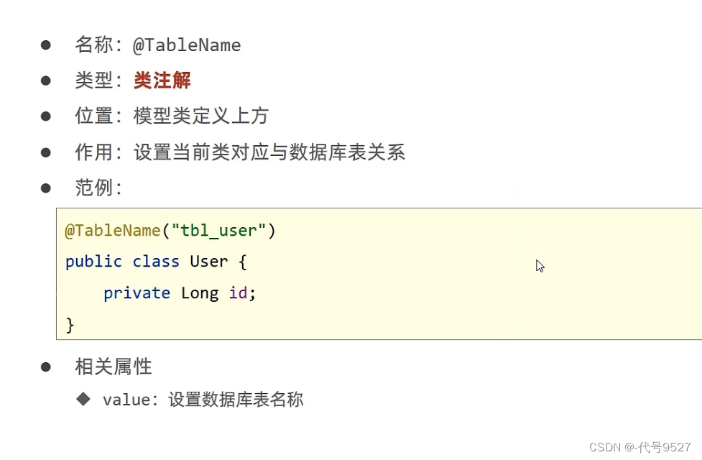
Task: Click the 相关属性 heading
Action: (x=114, y=367)
